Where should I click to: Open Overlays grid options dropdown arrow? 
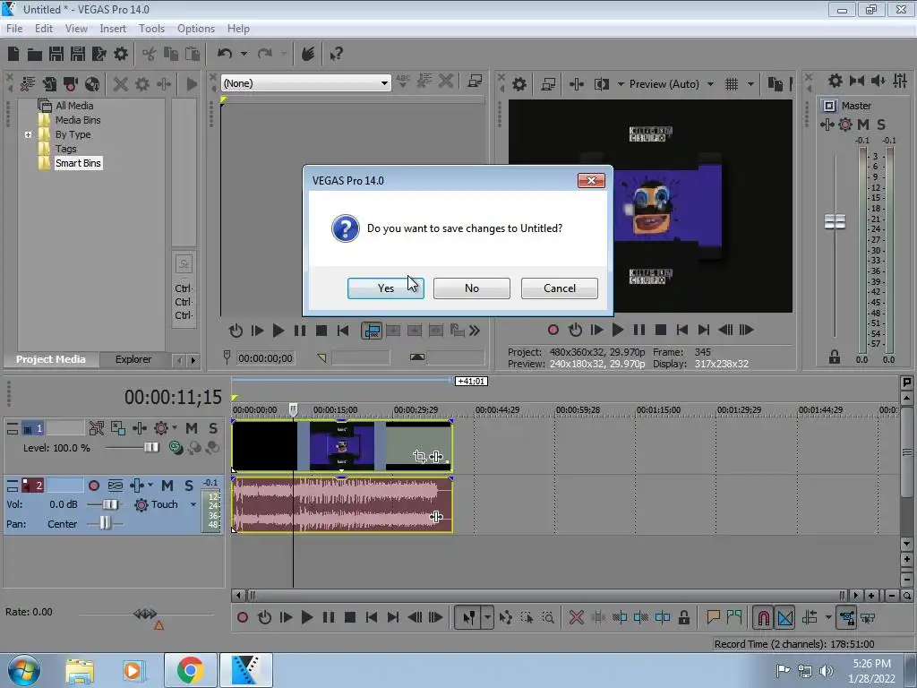[750, 84]
